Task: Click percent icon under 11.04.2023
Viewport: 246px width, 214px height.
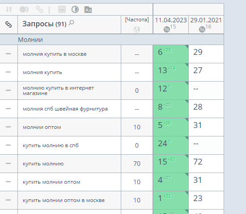Action: tap(167, 29)
